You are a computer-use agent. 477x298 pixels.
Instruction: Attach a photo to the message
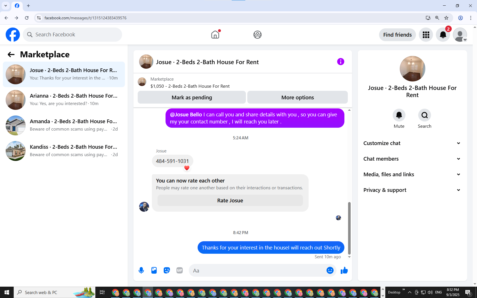(x=154, y=270)
